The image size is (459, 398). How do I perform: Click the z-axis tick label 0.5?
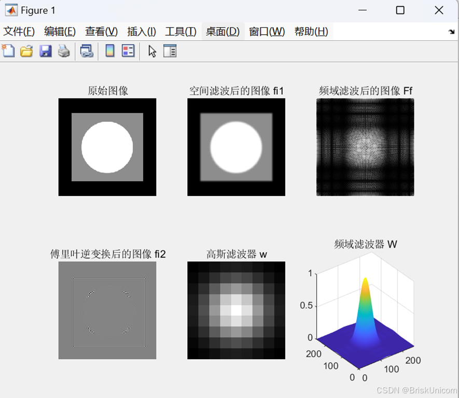click(x=306, y=305)
